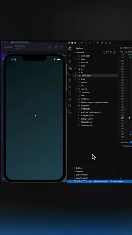Take a screenshot in the Simulator toolbar
This screenshot has width=132, height=235.
coord(56,47)
